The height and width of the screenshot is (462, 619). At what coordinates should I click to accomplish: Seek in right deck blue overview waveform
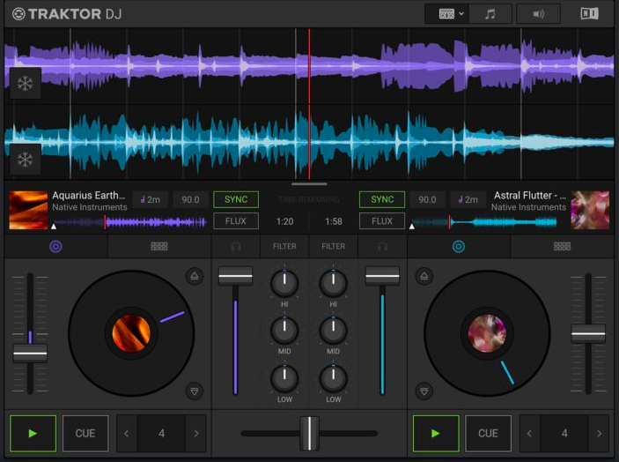(484, 222)
